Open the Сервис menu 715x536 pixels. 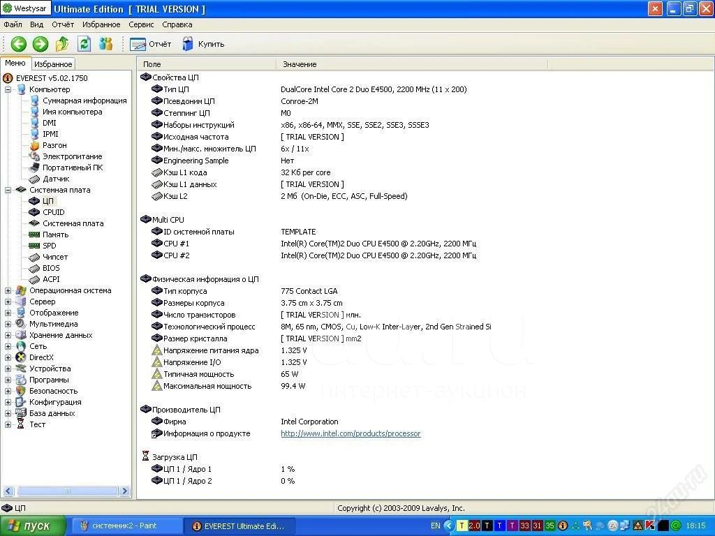pos(141,24)
